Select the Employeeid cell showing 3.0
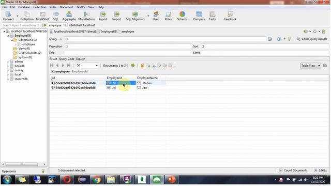The width and height of the screenshot is (331, 186). point(121,88)
